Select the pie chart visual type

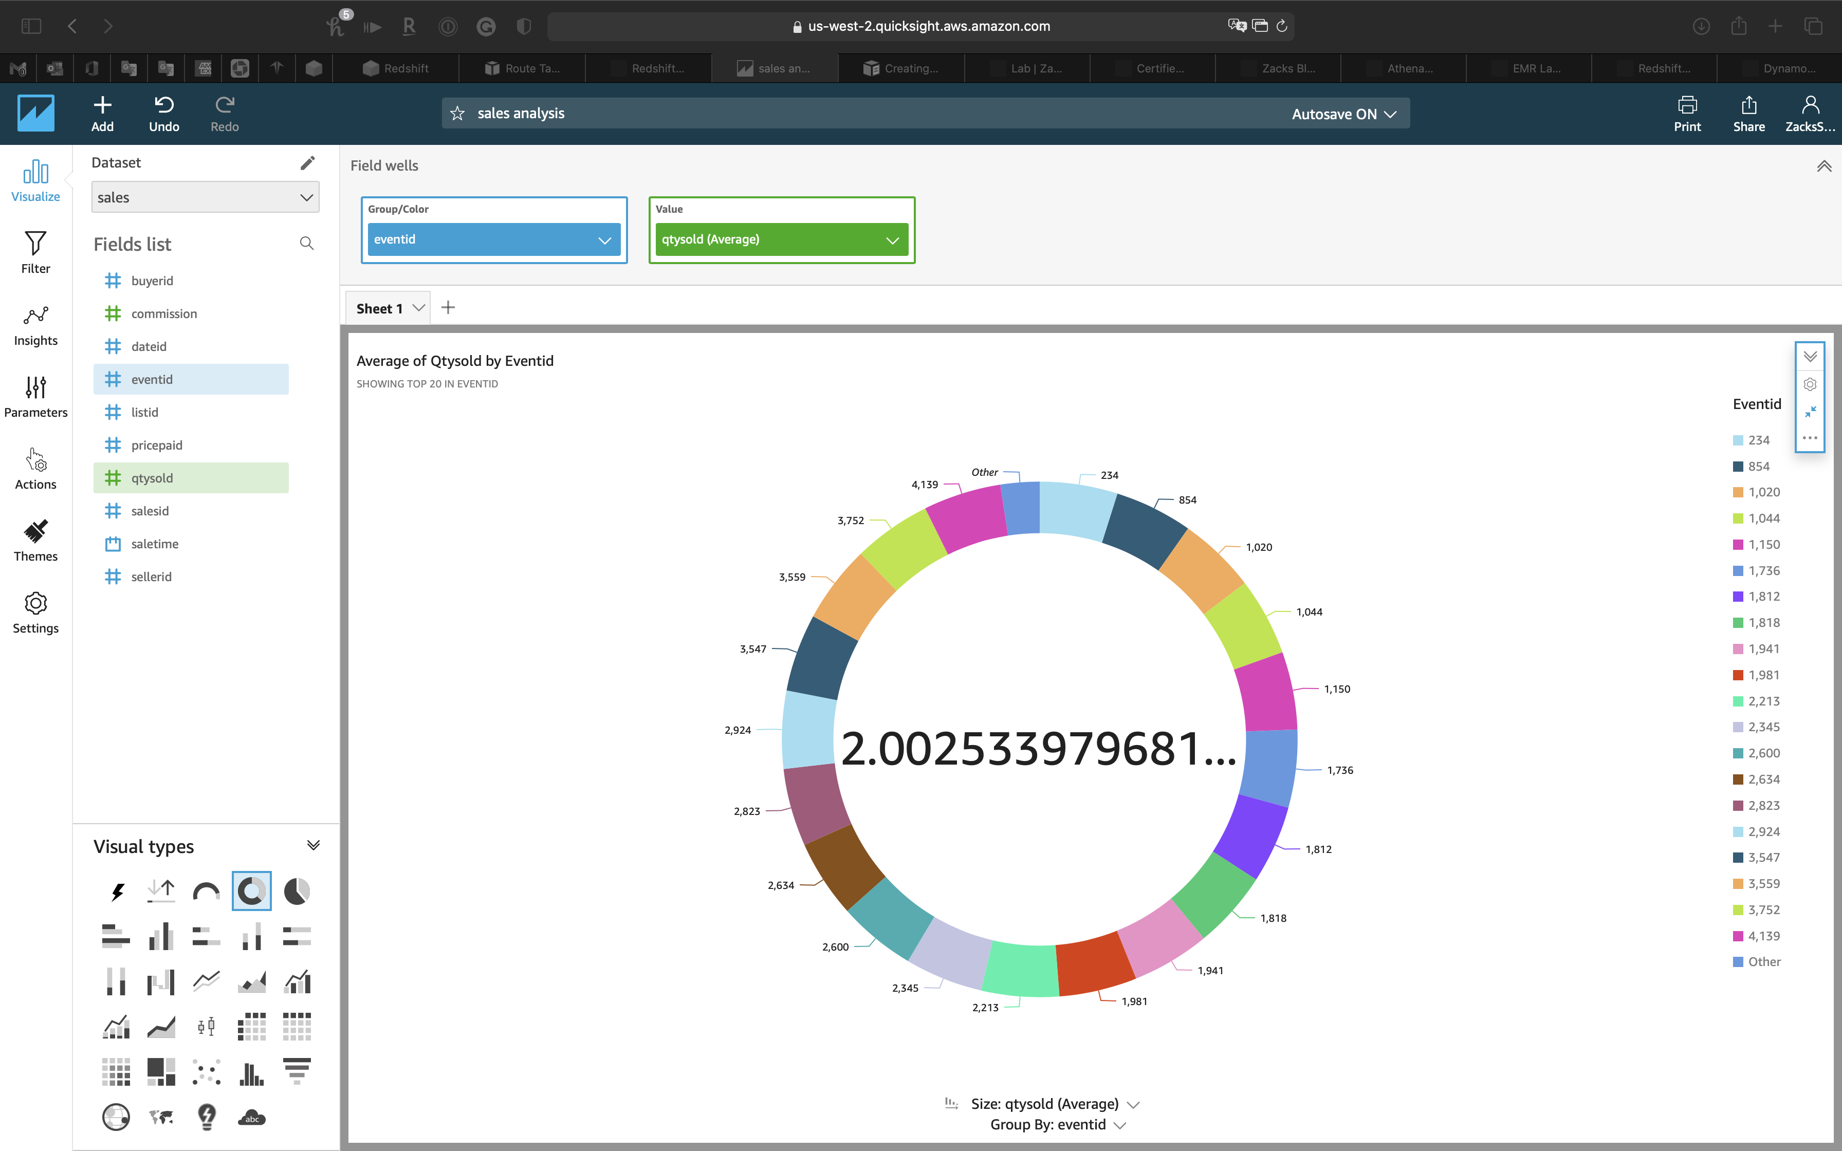297,890
